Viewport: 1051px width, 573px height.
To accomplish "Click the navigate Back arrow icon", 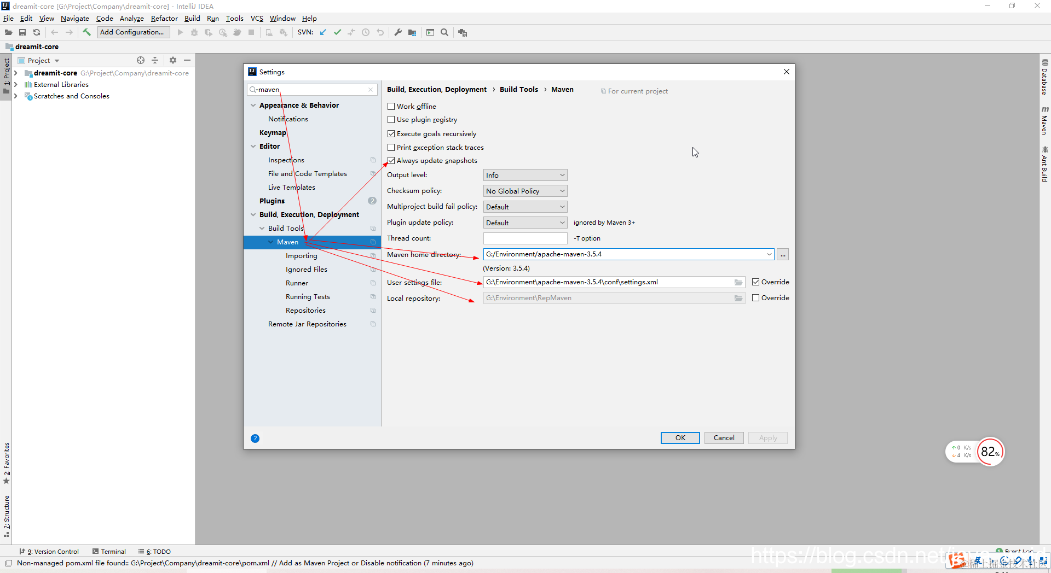I will [x=54, y=32].
